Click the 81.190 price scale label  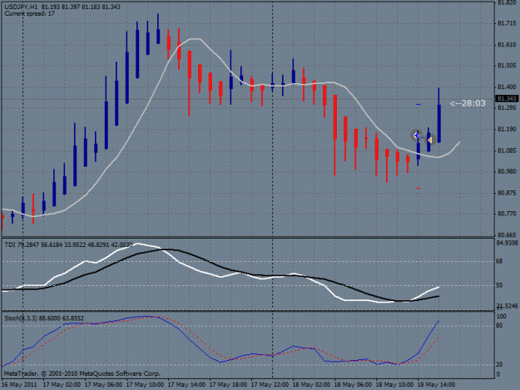[507, 129]
